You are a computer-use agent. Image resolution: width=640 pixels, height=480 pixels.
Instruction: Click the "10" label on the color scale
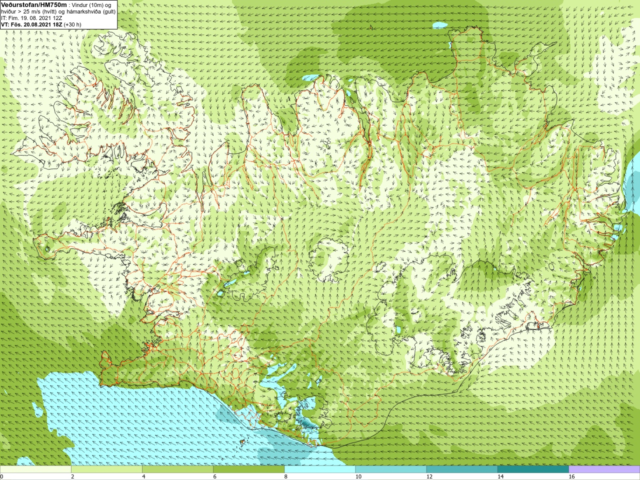358,476
